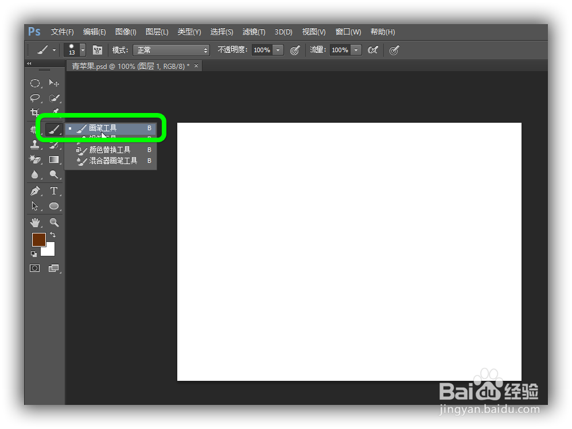Open the 窗口(W) menu
This screenshot has width=572, height=429.
click(348, 32)
